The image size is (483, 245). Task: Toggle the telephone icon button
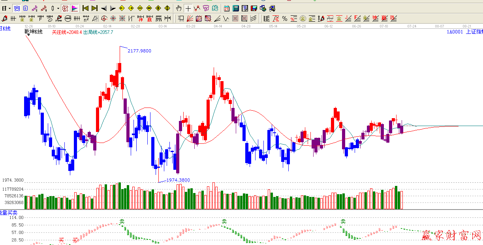[x=17, y=8]
